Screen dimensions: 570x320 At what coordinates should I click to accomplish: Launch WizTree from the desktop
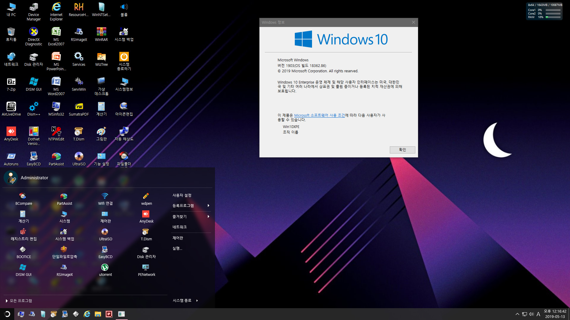(101, 59)
